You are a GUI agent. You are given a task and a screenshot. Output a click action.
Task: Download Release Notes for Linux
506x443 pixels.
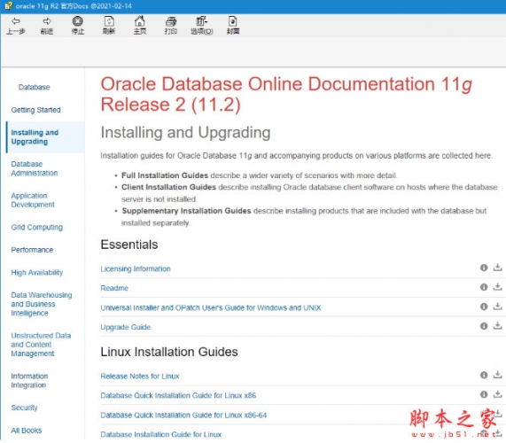pyautogui.click(x=498, y=375)
